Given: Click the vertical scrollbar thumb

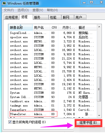Looking at the screenshot, I should point(99,89).
